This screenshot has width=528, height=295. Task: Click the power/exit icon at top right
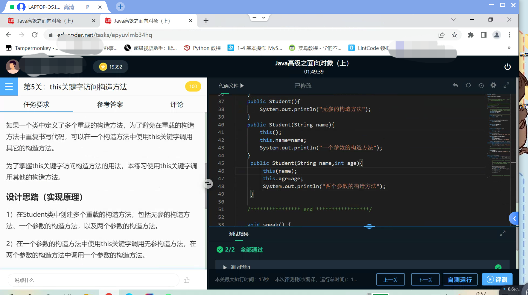pos(508,67)
